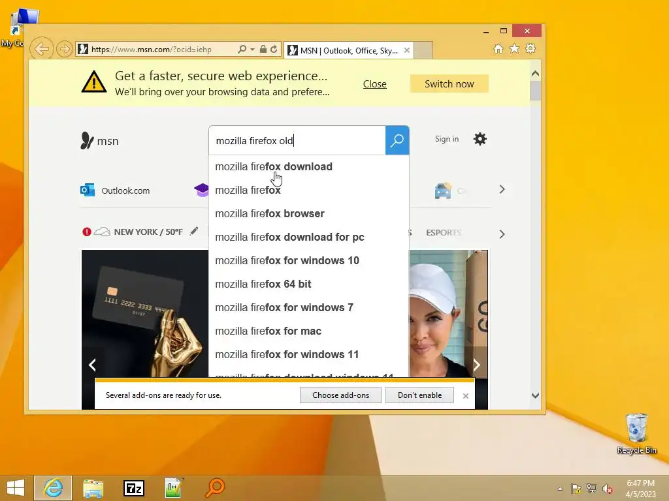Click the Internet Explorer taskbar icon

(53, 488)
